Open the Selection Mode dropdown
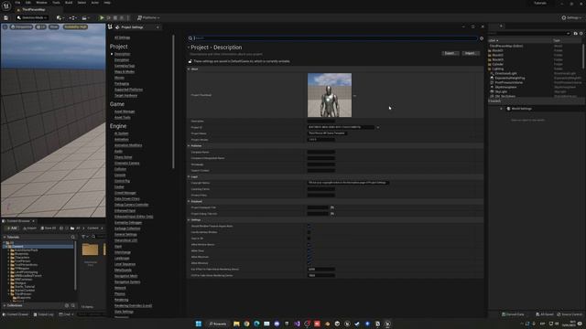Image resolution: width=586 pixels, height=329 pixels. click(x=32, y=17)
